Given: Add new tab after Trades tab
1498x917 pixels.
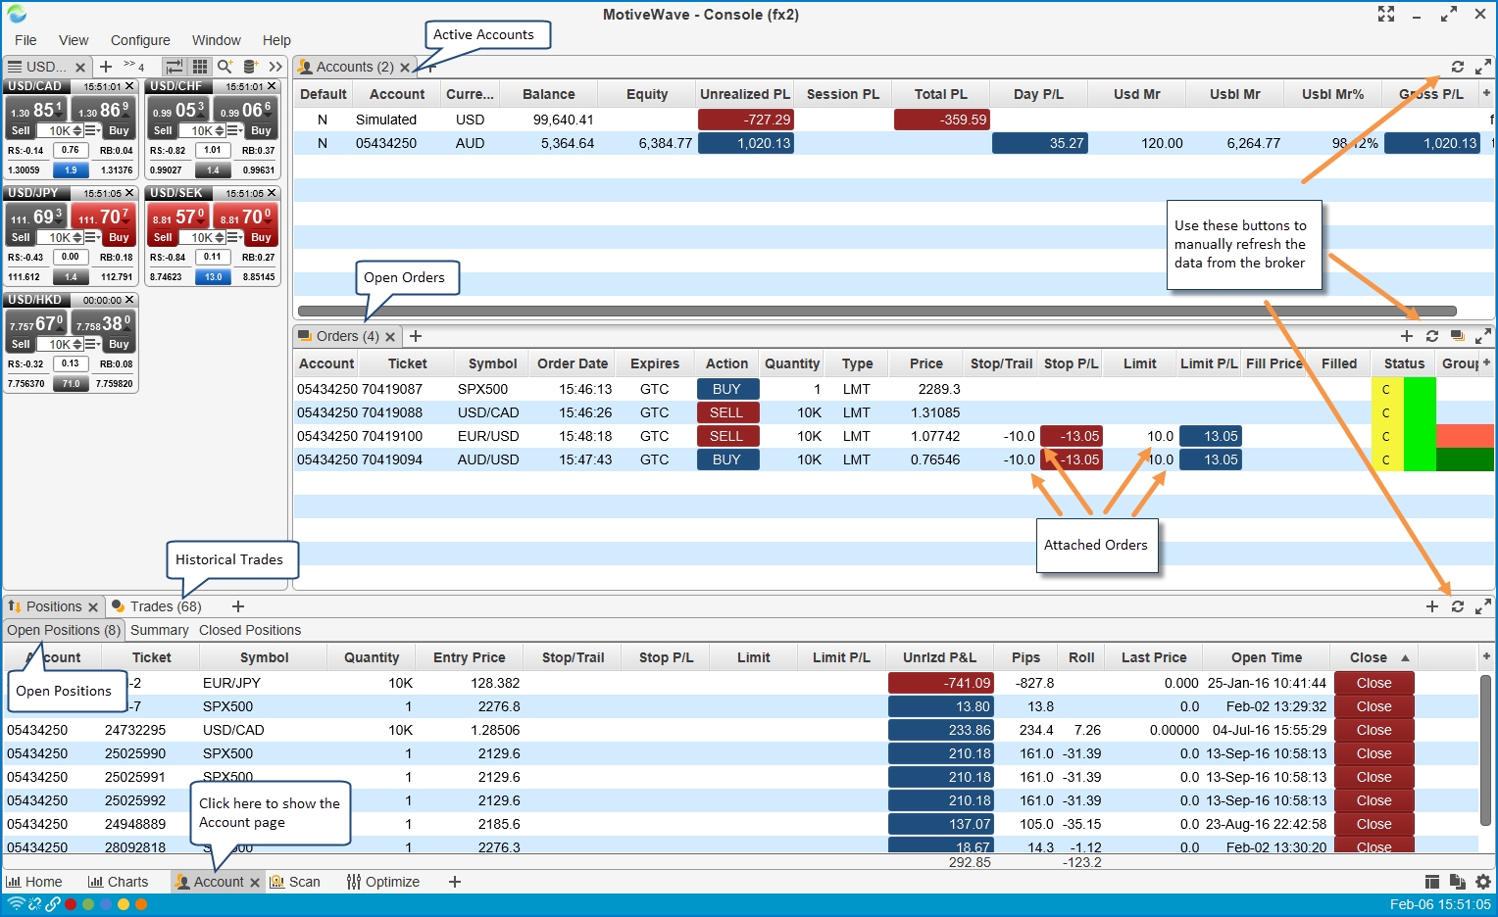Looking at the screenshot, I should pos(237,606).
